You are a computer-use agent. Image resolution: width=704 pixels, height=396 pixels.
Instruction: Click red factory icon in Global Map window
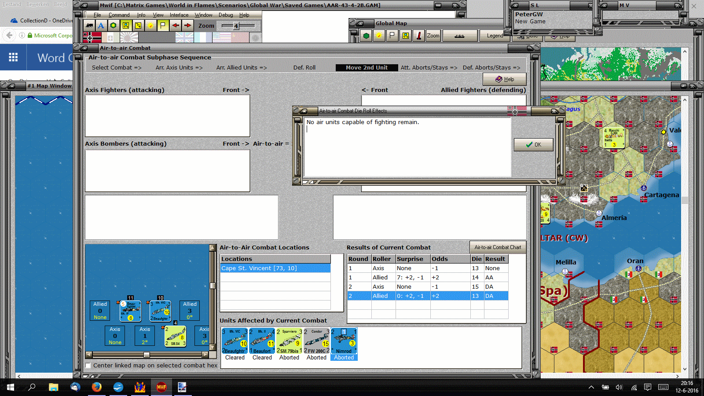[x=419, y=36]
